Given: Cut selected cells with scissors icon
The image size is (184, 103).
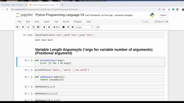Looking at the screenshot, I should click(x=28, y=27).
